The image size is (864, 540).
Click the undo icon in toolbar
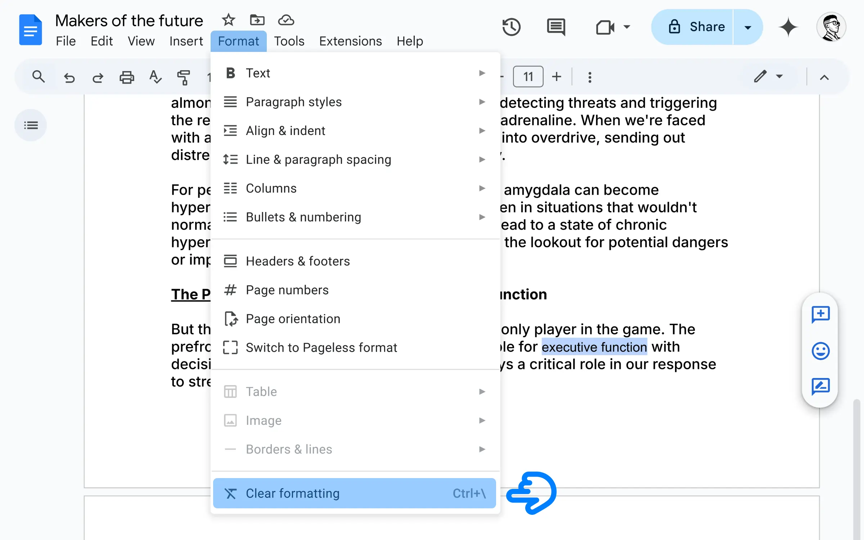[x=68, y=77]
